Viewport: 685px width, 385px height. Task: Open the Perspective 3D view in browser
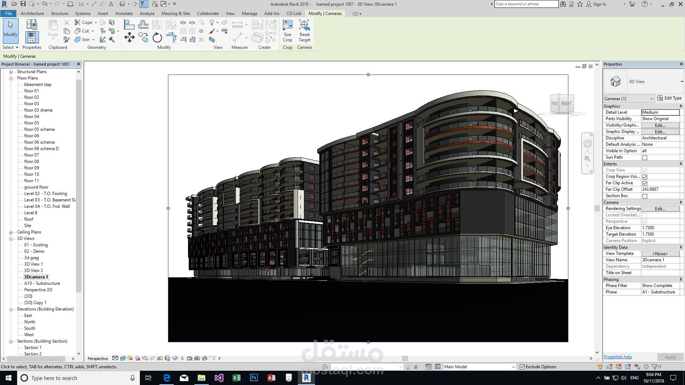click(x=38, y=290)
